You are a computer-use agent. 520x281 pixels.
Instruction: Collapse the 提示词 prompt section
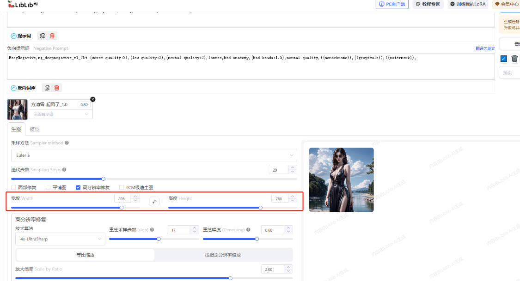pyautogui.click(x=13, y=36)
